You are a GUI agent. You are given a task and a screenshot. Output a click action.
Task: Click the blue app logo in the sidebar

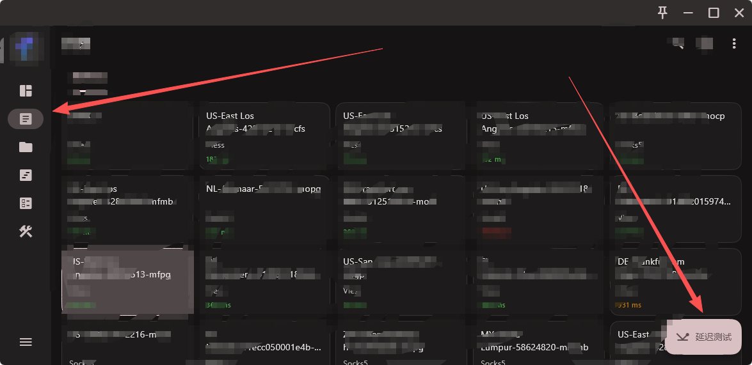pos(25,48)
